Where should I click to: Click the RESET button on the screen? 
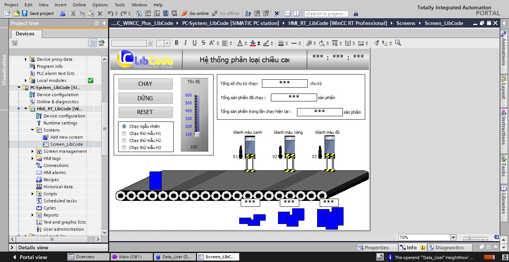(145, 112)
